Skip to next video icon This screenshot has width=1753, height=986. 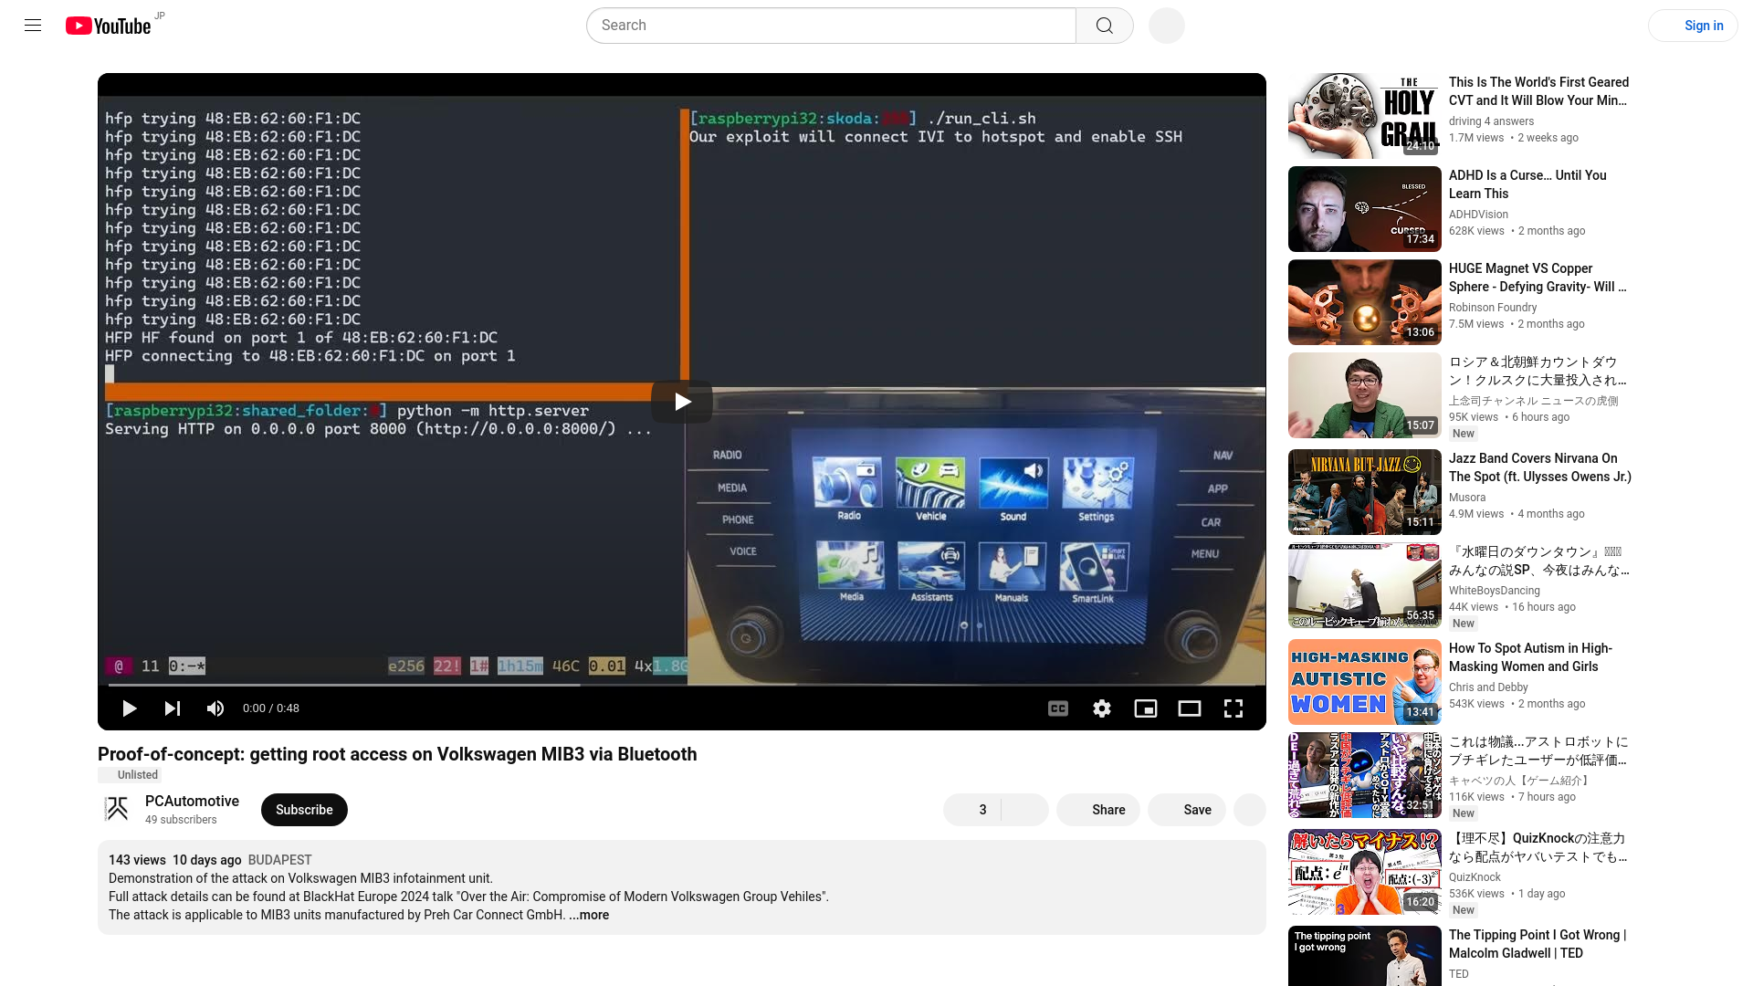pyautogui.click(x=172, y=708)
